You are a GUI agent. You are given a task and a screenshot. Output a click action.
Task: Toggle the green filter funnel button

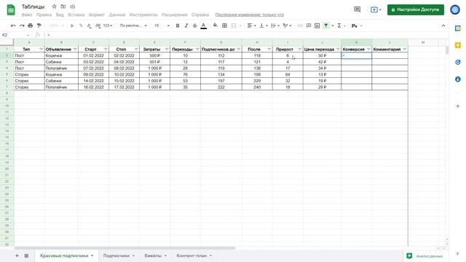326,26
